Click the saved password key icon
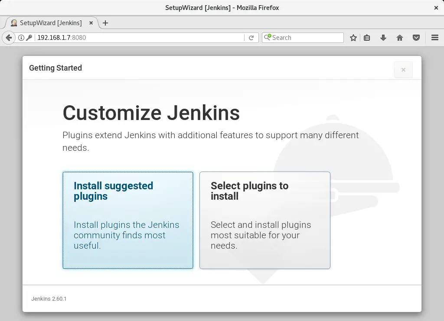The image size is (444, 321). coord(29,38)
